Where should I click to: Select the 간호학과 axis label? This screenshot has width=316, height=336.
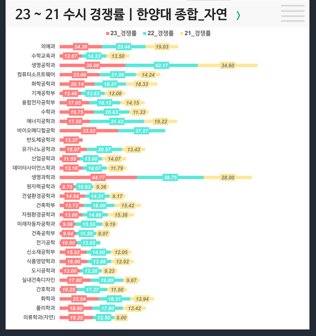click(46, 289)
